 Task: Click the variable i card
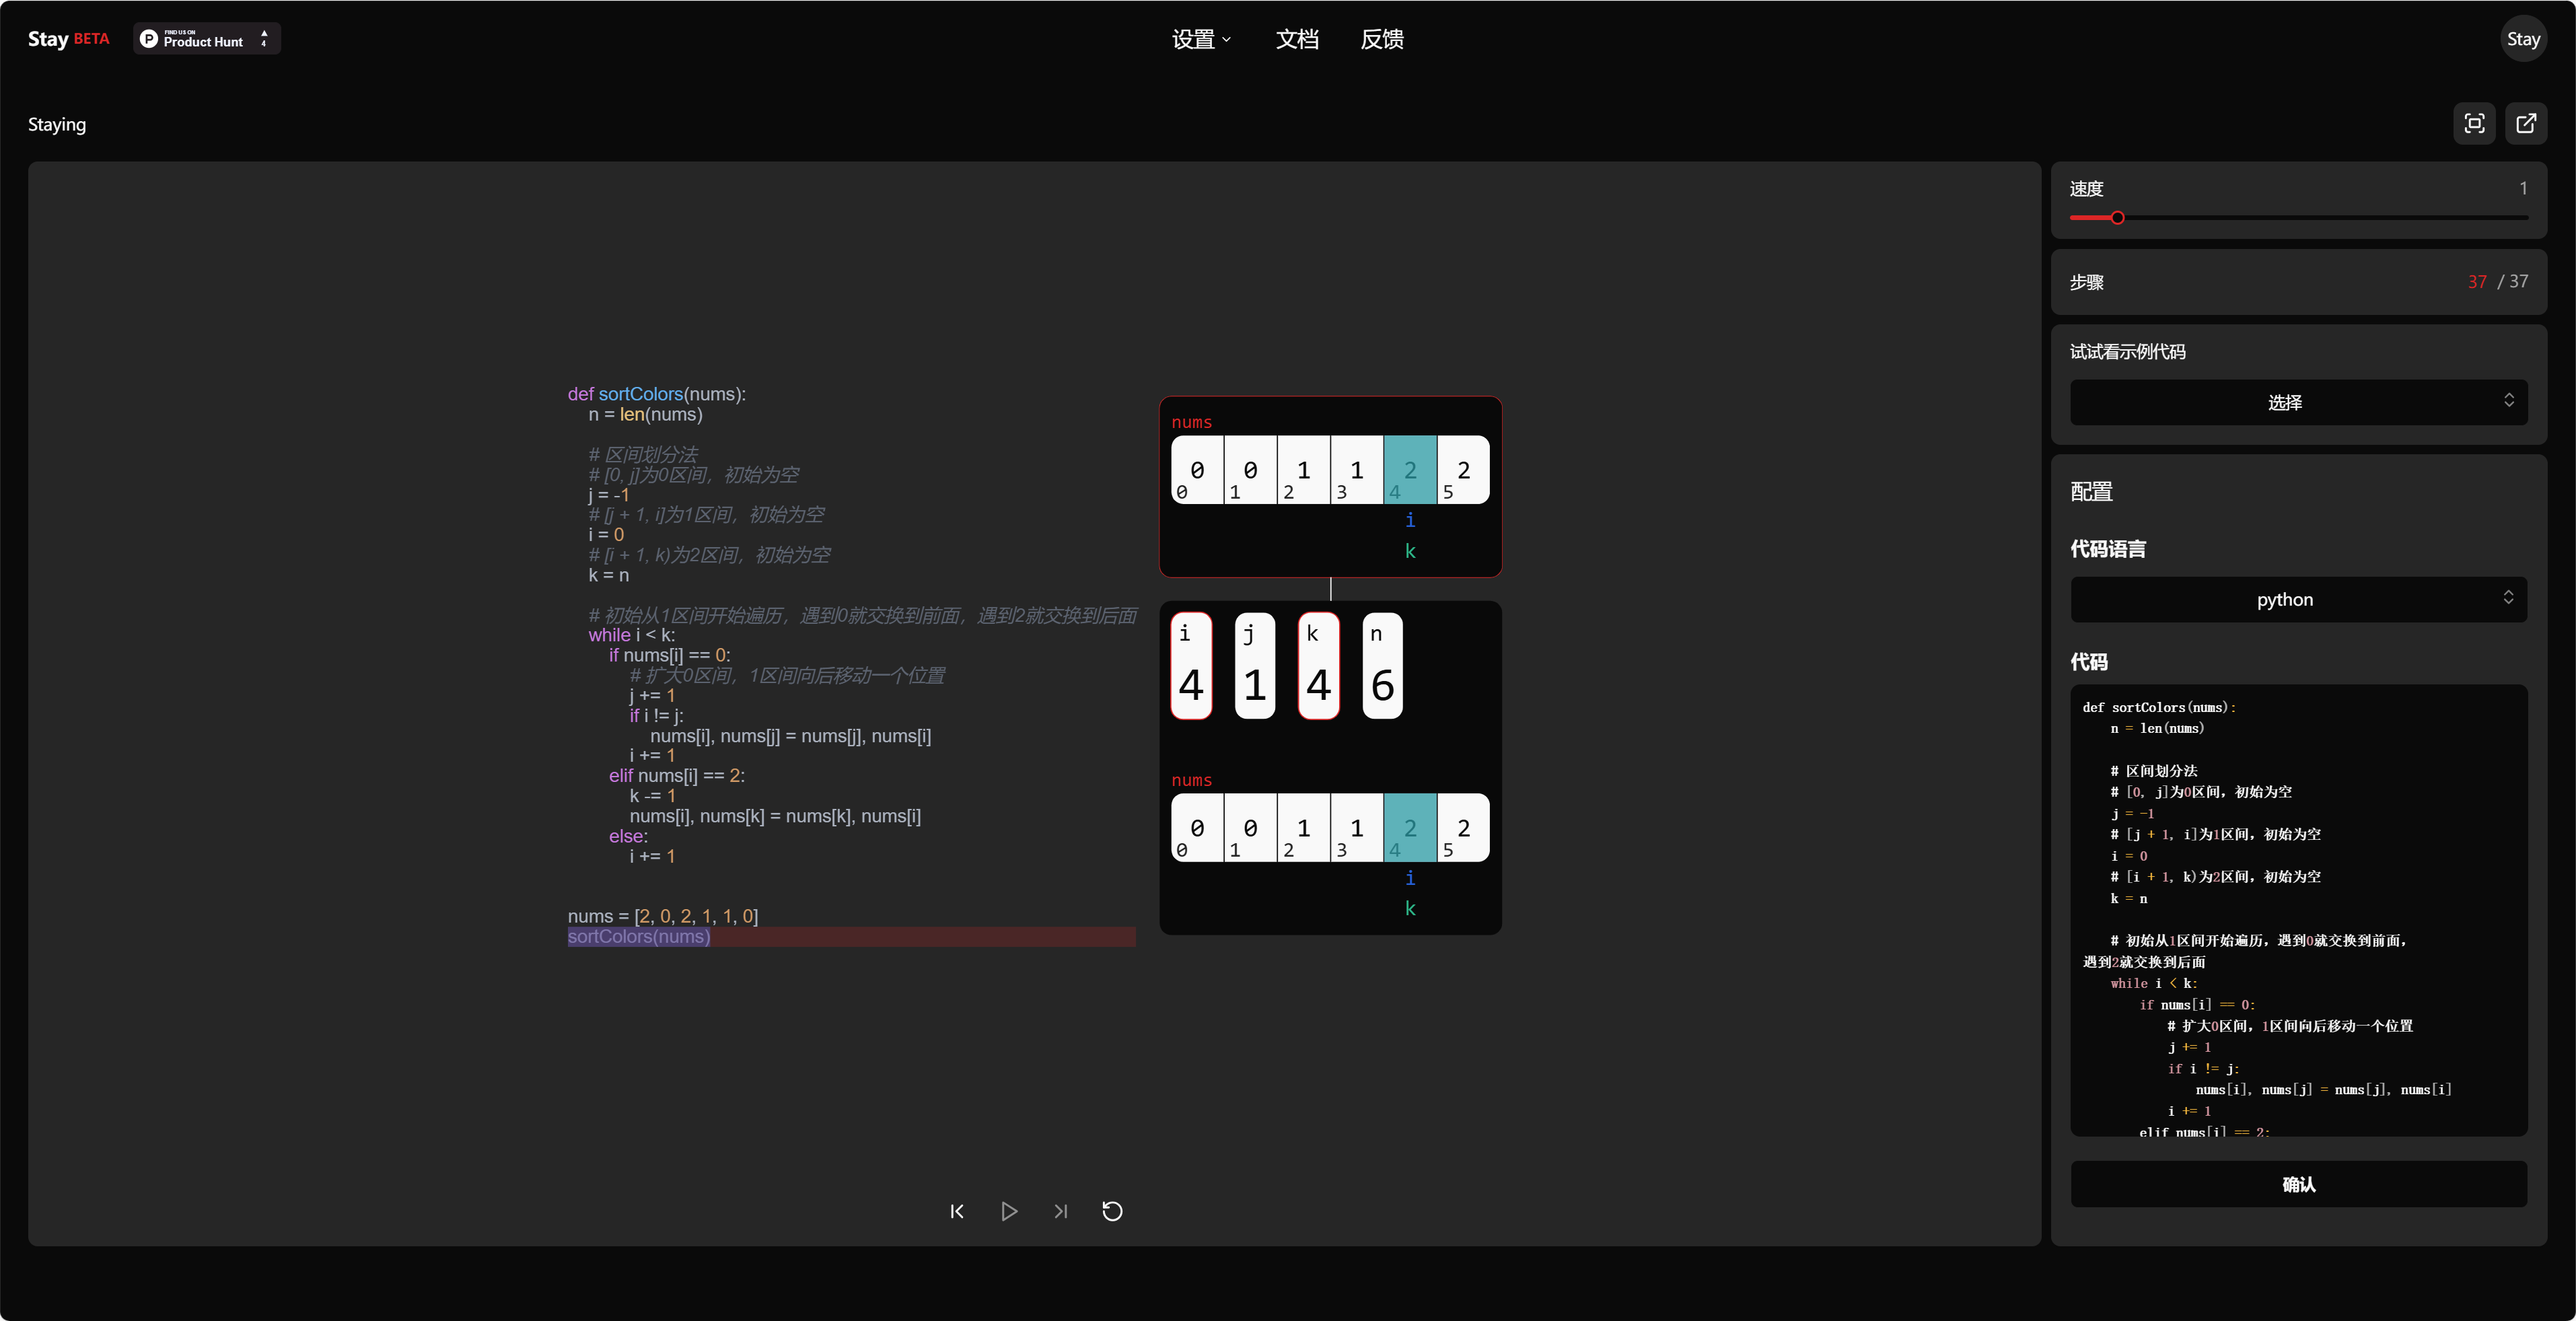1191,666
